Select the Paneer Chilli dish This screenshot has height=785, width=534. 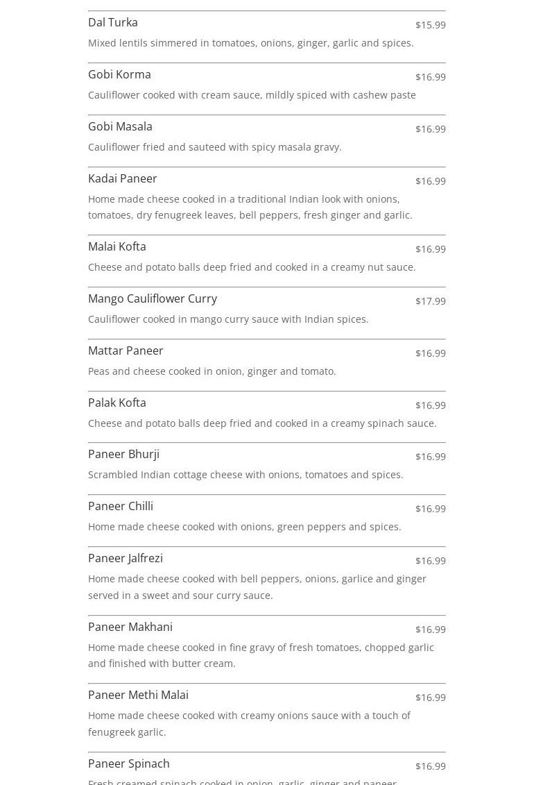(x=121, y=507)
